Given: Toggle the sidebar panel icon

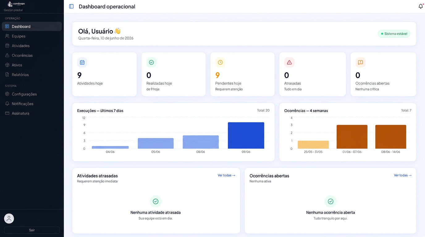Looking at the screenshot, I should click(x=71, y=6).
